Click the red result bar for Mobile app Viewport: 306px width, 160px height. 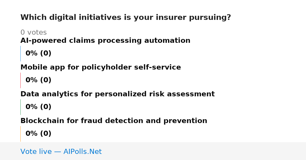tap(20, 80)
